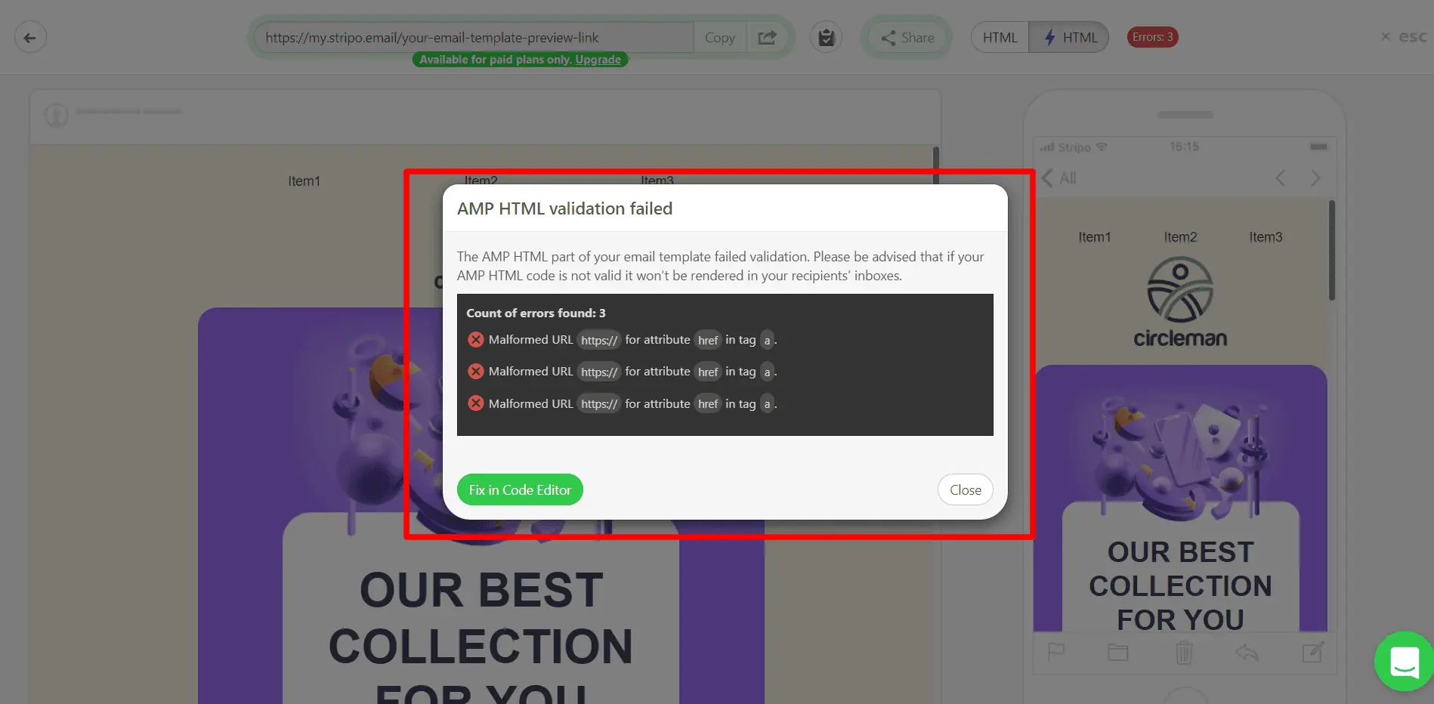
Task: Click the Share button
Action: tap(907, 37)
